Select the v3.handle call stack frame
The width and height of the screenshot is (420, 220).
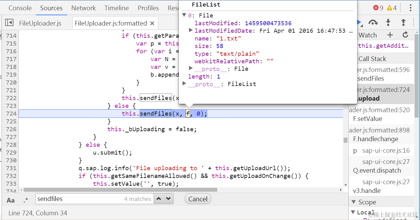[381, 186]
